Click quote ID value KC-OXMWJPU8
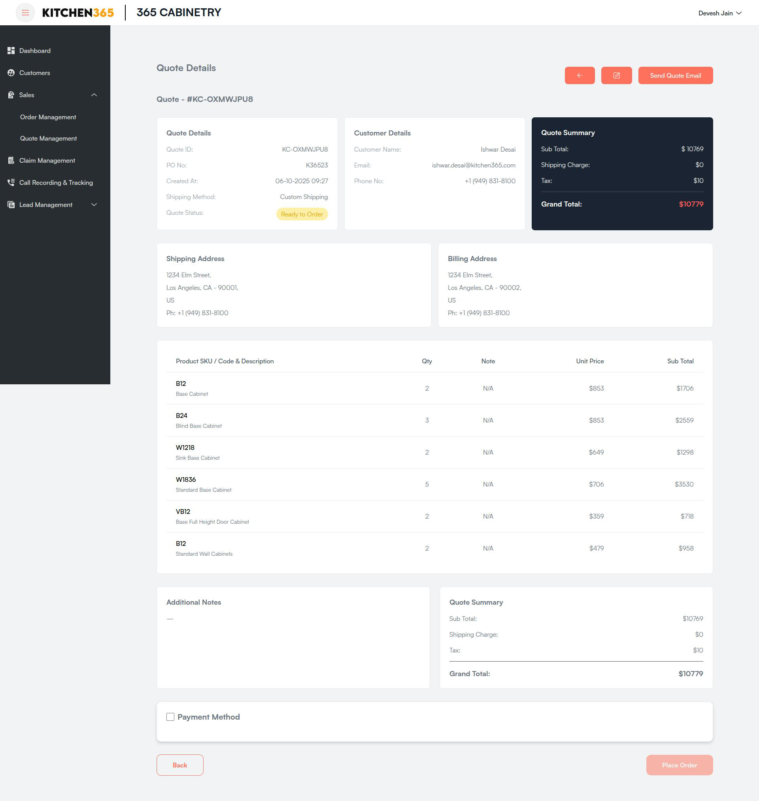Viewport: 759px width, 801px height. pyautogui.click(x=305, y=150)
